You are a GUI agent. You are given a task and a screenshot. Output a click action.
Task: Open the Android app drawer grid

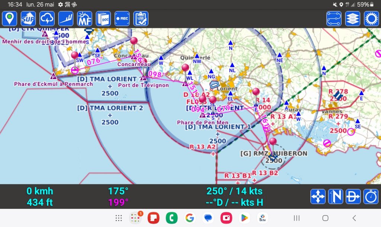[x=119, y=218]
